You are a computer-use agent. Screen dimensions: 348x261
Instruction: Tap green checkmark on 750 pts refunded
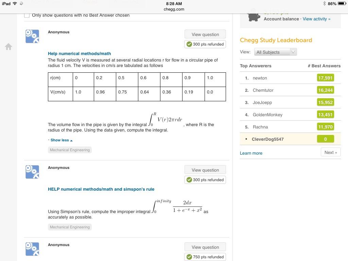point(189,257)
